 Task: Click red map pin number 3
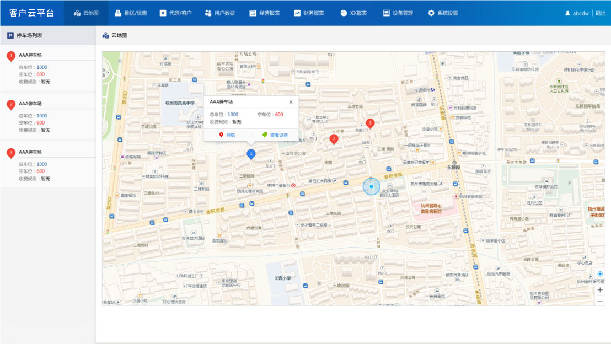tap(370, 123)
